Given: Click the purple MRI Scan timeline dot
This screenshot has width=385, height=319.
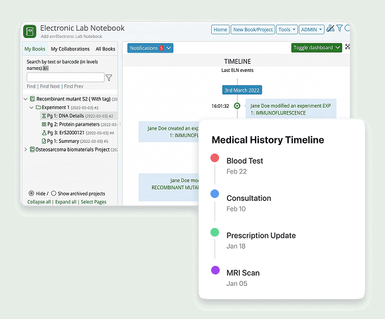Looking at the screenshot, I should tap(215, 270).
